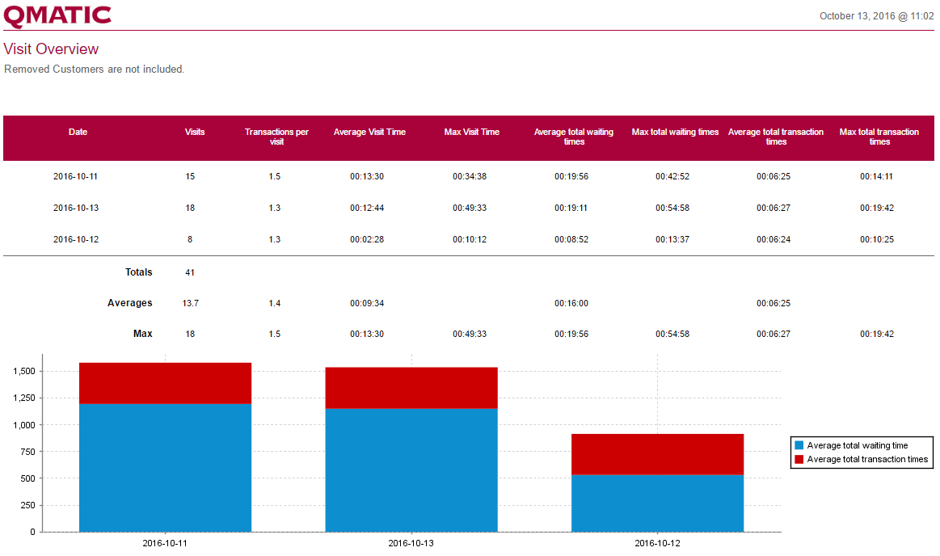Image resolution: width=940 pixels, height=556 pixels.
Task: Select the Visits column header
Action: pos(195,132)
